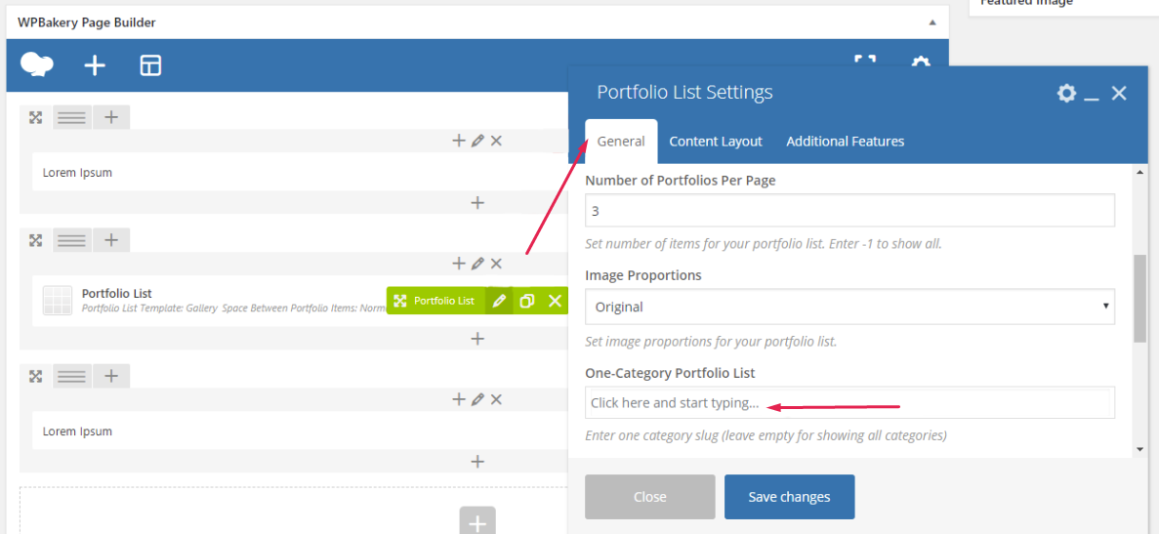Click settings panel scroll up arrow
The image size is (1159, 534).
tap(1140, 173)
